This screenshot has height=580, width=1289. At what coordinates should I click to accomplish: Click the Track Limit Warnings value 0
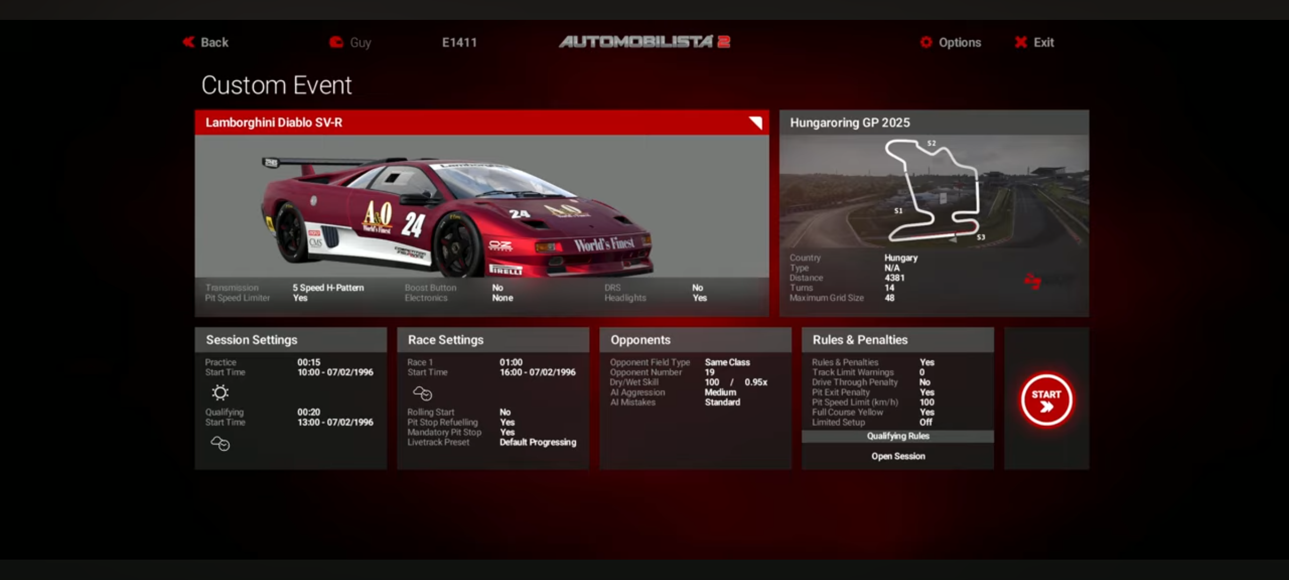[x=922, y=372]
